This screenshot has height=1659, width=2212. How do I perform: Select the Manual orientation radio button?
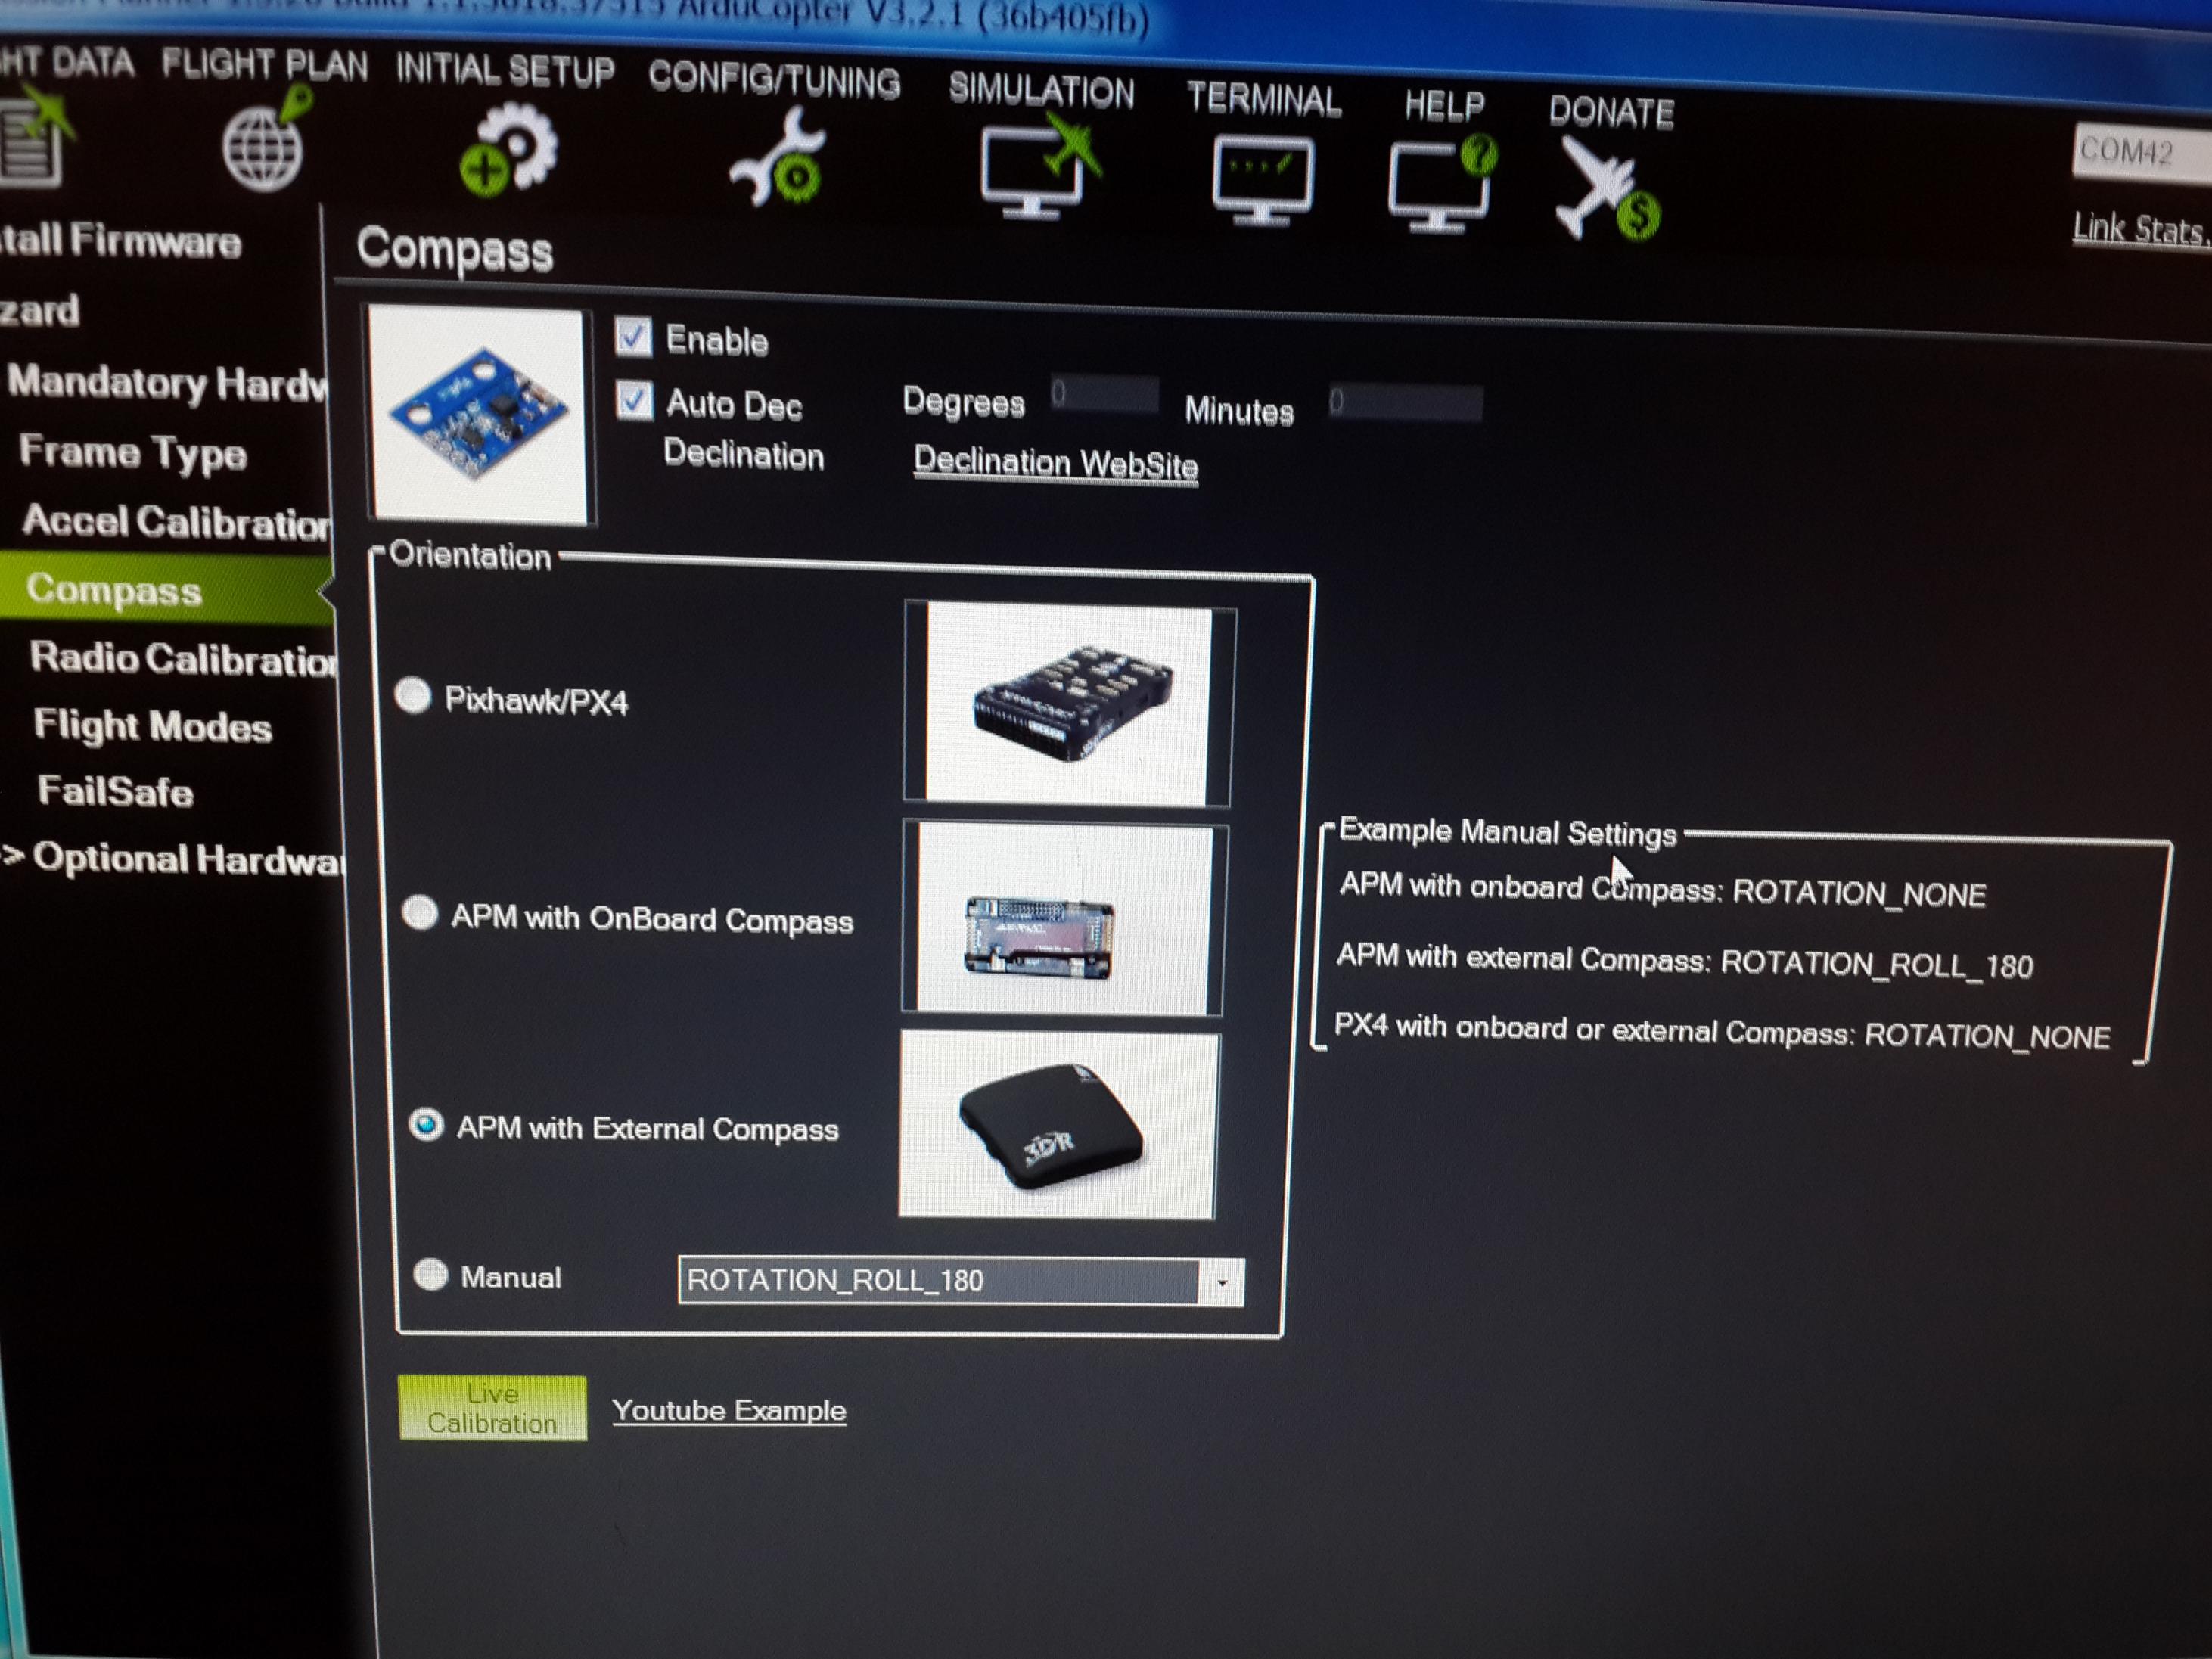tap(431, 1274)
